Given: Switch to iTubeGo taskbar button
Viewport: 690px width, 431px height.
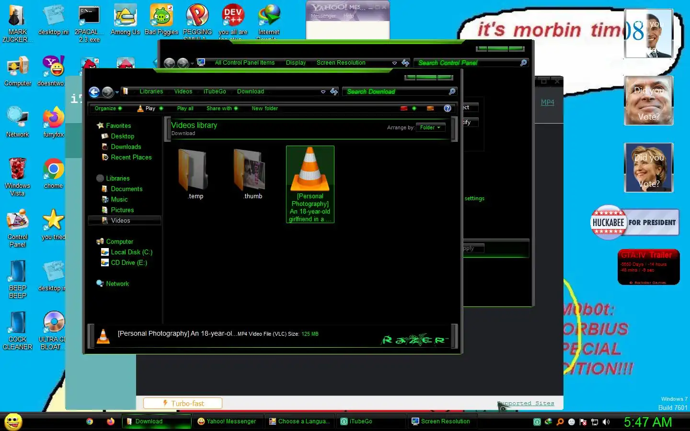Looking at the screenshot, I should [x=371, y=421].
